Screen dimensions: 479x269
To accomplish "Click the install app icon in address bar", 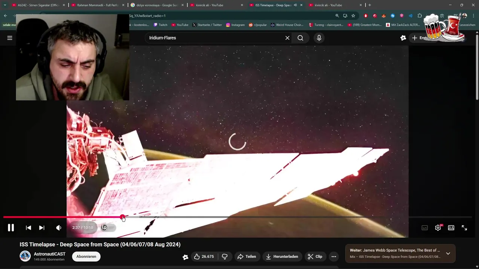I will click(x=345, y=16).
